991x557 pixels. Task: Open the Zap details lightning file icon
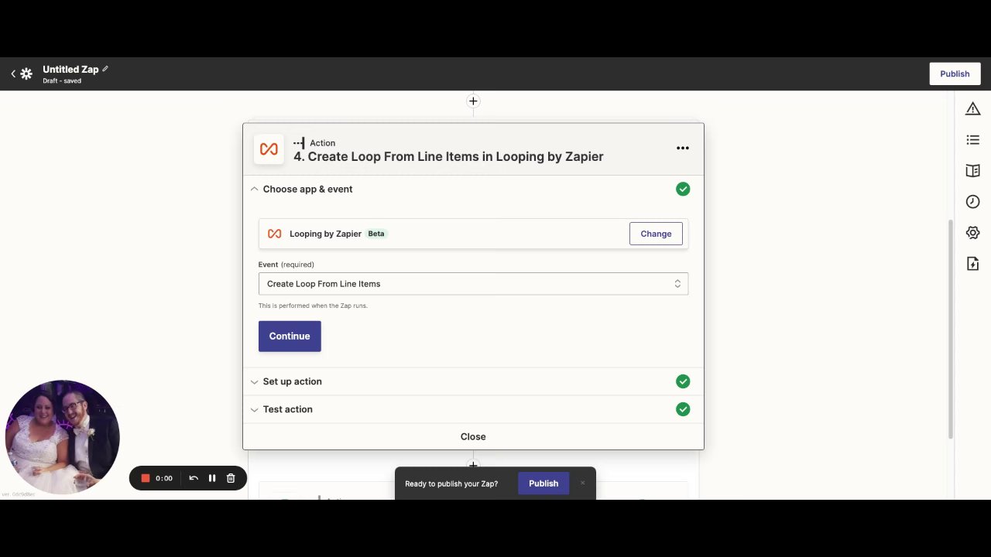click(972, 264)
